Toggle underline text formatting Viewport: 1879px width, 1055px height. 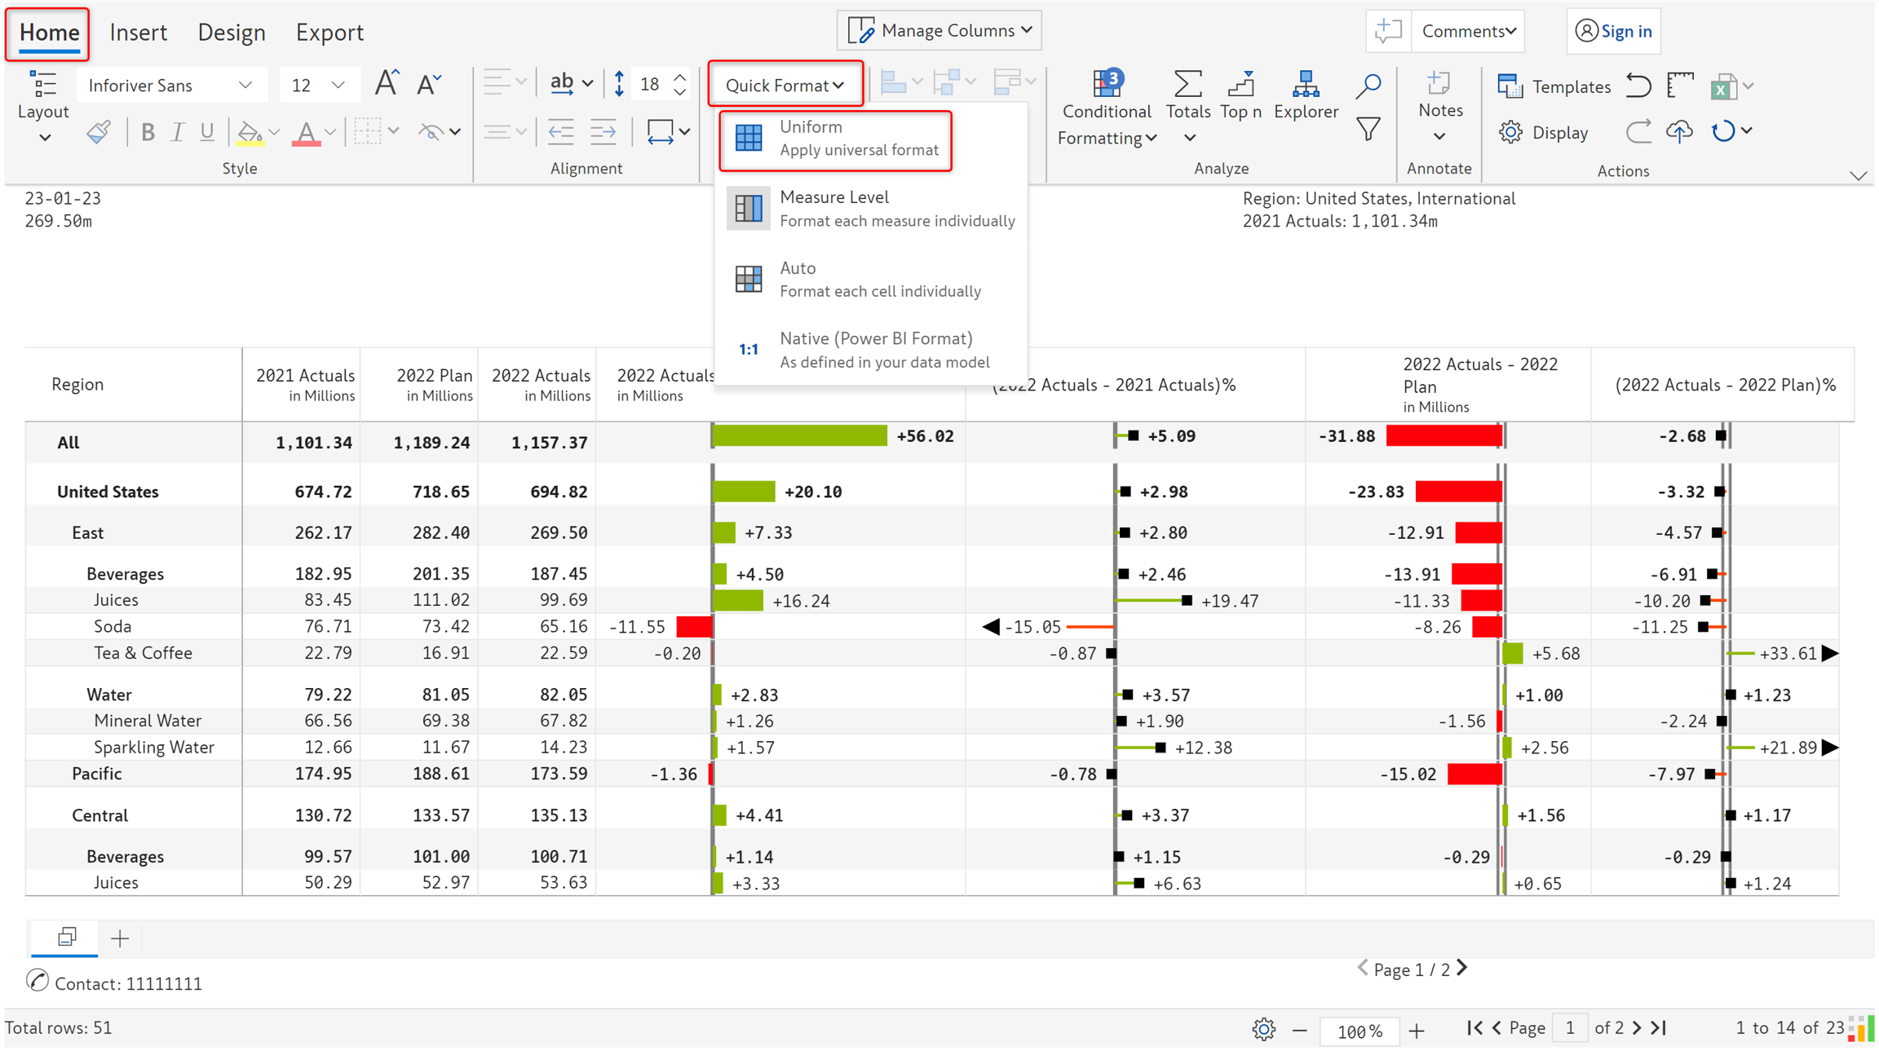point(207,132)
